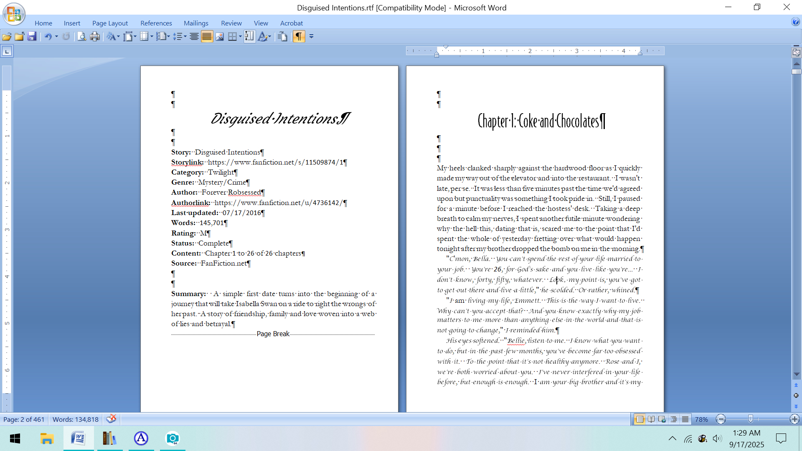Click the Next Page double arrow
Viewport: 802px width, 451px height.
[796, 406]
